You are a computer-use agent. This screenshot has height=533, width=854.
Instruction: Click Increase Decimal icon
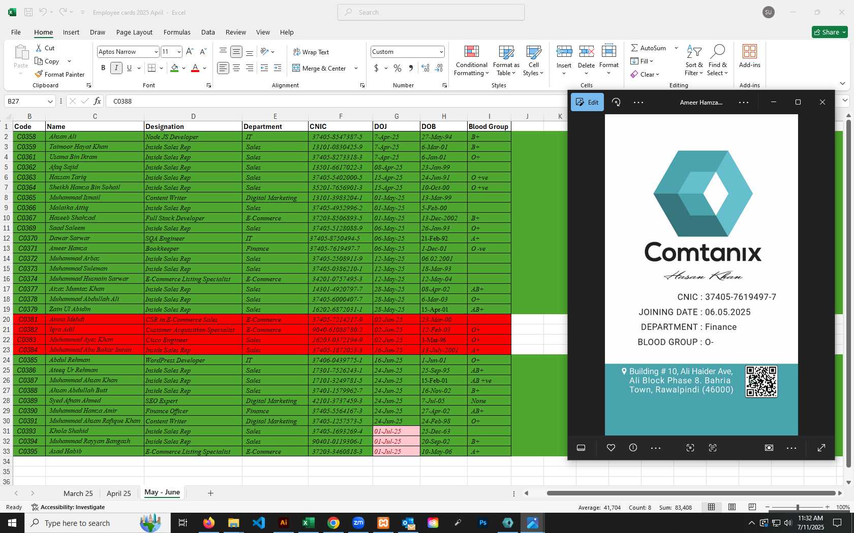coord(425,68)
